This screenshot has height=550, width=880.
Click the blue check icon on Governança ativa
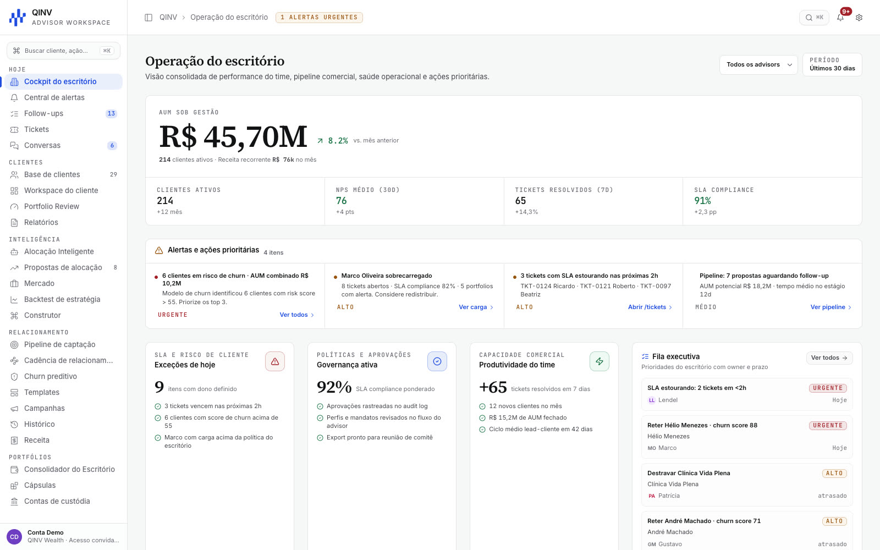tap(437, 361)
